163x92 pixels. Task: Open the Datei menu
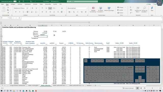pyautogui.click(x=2, y=4)
